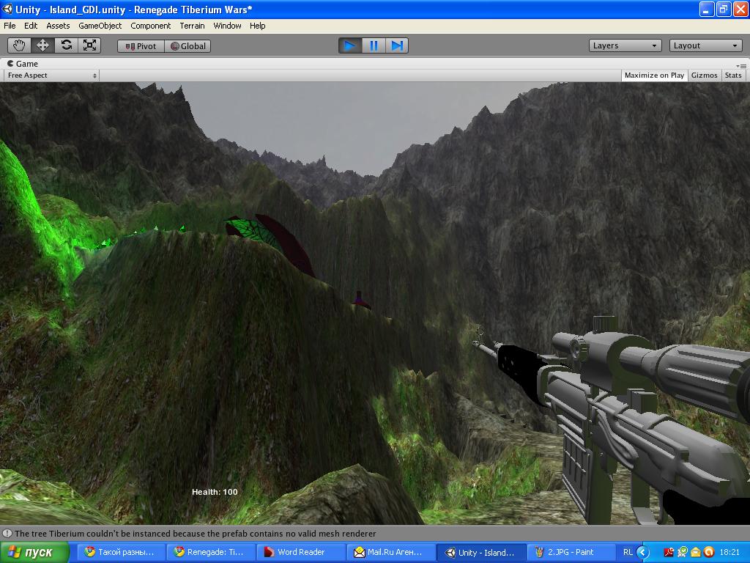This screenshot has height=563, width=750.
Task: Toggle Global handle rotation
Action: (187, 46)
